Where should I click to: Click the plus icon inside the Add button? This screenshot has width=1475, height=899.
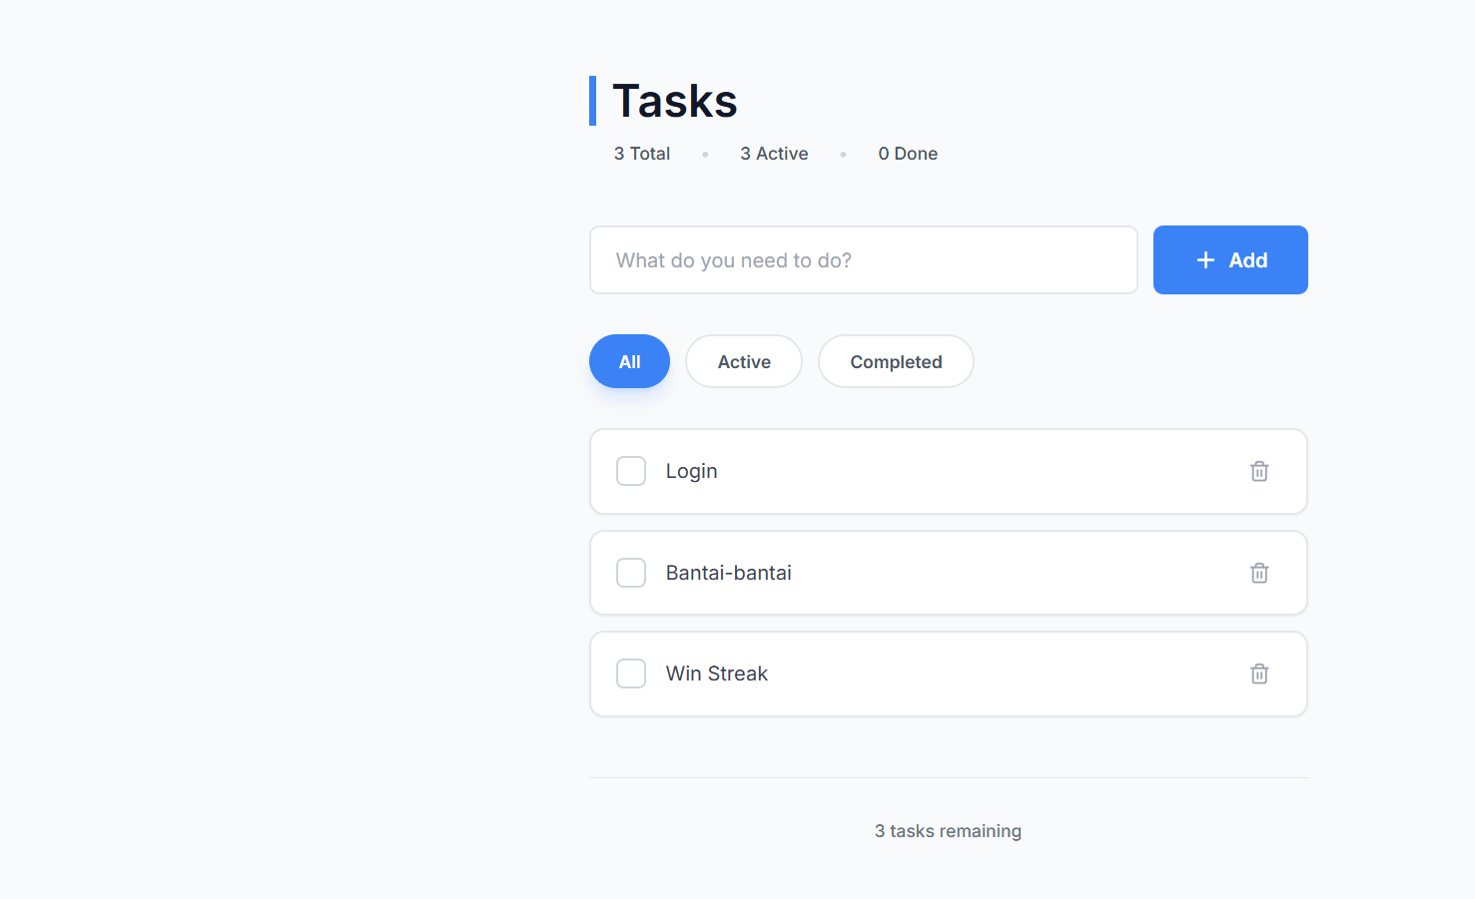pyautogui.click(x=1205, y=260)
